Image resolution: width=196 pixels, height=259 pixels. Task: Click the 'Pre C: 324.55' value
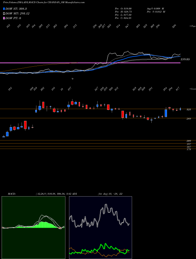point(123,18)
